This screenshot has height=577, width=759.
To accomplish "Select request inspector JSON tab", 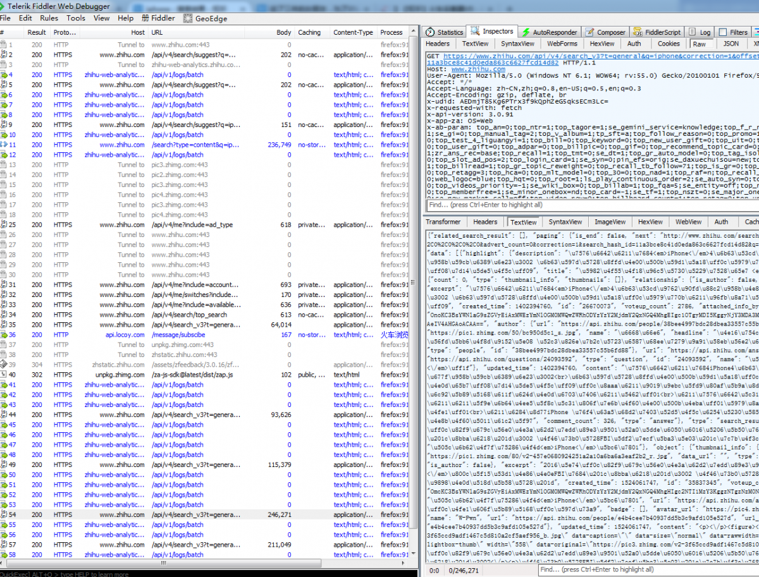I will tap(731, 44).
